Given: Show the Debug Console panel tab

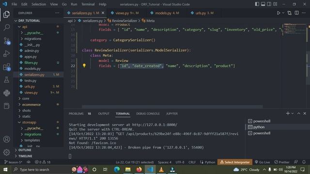Looking at the screenshot, I should pyautogui.click(x=148, y=114).
